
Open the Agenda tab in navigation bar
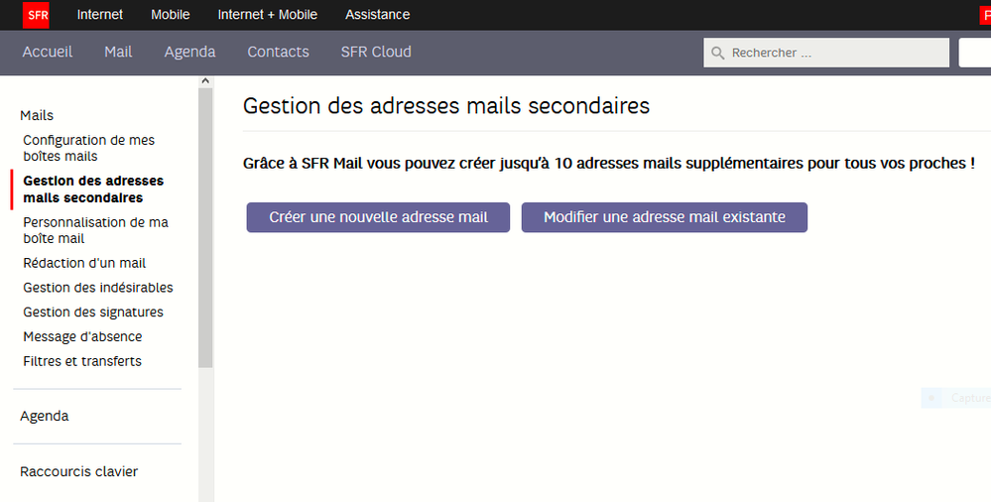[x=189, y=52]
